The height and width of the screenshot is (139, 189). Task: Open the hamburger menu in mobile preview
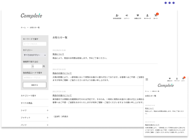(147, 79)
